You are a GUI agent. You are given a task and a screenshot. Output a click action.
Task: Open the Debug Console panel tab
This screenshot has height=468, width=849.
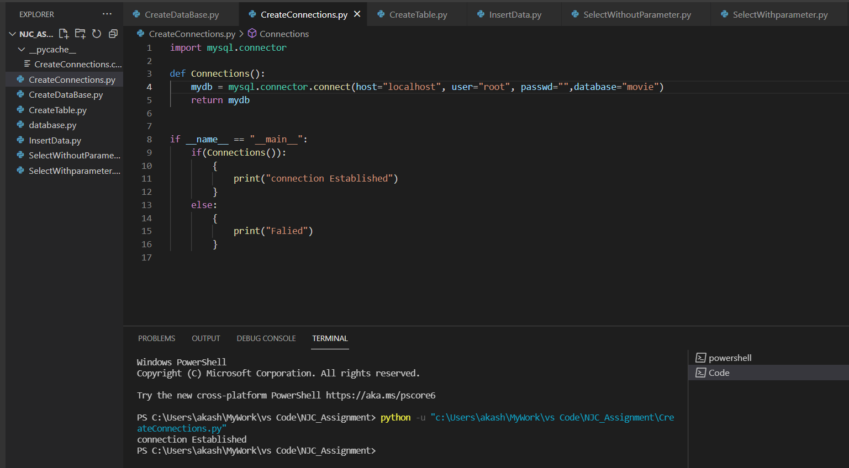point(266,338)
